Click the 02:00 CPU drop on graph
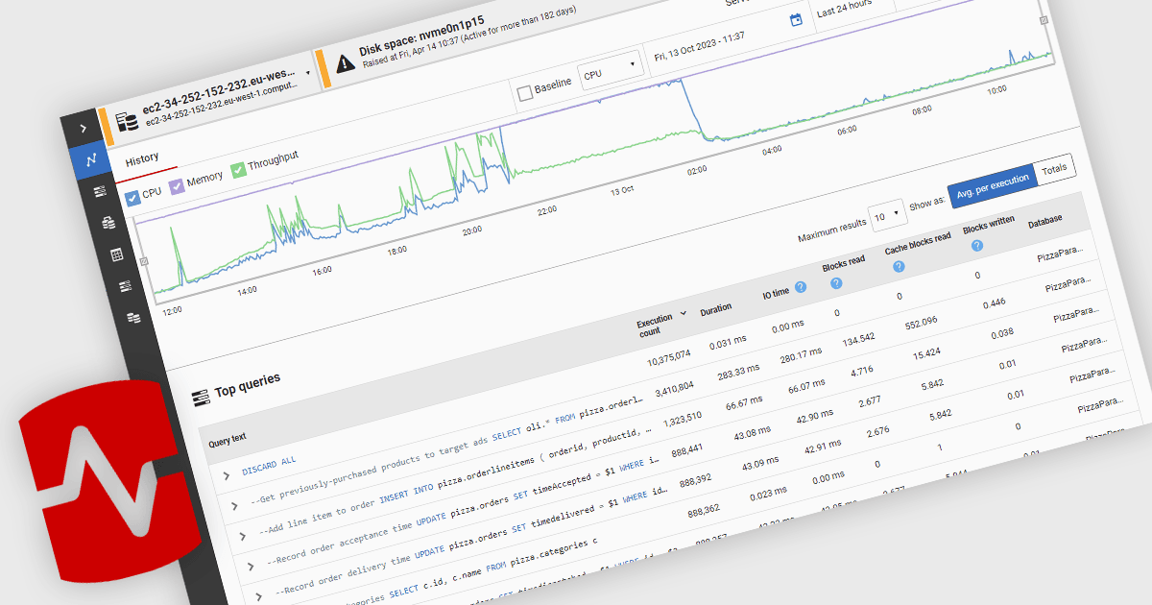The width and height of the screenshot is (1152, 605). (693, 110)
